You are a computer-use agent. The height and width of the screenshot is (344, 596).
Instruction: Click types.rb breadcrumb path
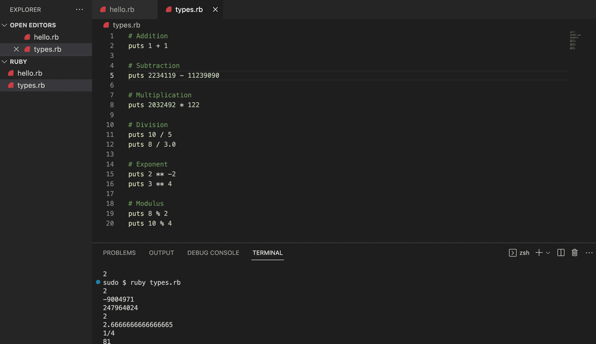(126, 25)
